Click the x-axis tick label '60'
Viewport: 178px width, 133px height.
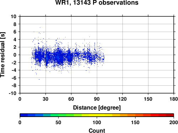pyautogui.click(x=71, y=99)
